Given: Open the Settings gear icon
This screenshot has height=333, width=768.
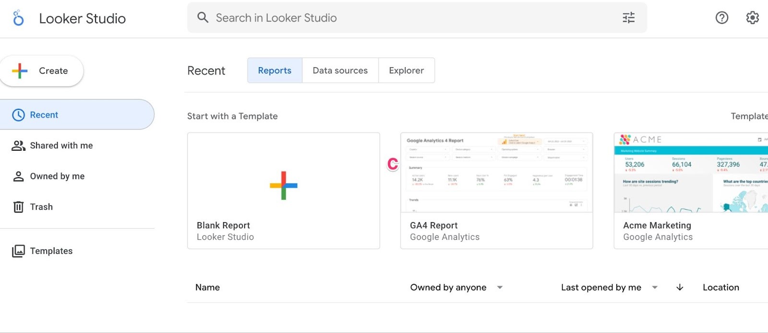Looking at the screenshot, I should pos(752,18).
